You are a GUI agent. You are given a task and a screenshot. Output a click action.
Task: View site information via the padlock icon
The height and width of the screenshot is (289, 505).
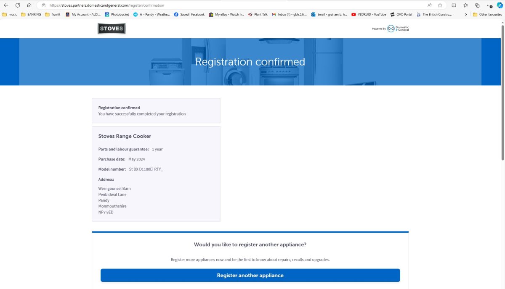click(x=43, y=5)
